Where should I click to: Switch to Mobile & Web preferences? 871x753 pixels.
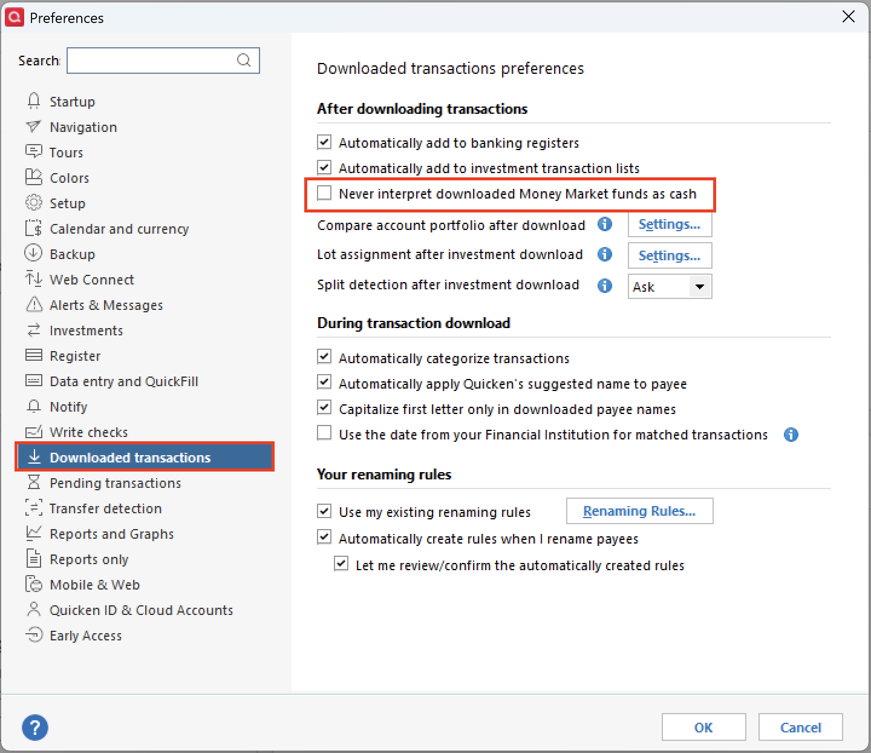tap(94, 585)
